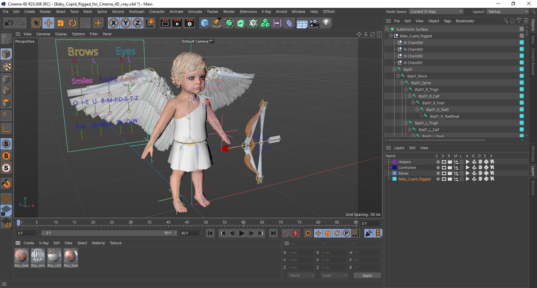537x288 pixels.
Task: Play the animation forward
Action: (242, 233)
